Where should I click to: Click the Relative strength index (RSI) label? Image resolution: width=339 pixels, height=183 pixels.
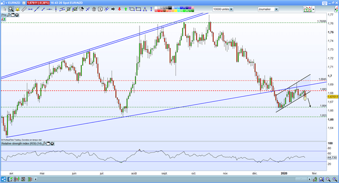21,144
